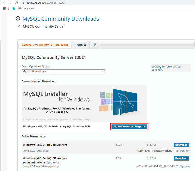The width and height of the screenshot is (195, 171).
Task: Open the information icon tab
Action: (x=94, y=44)
